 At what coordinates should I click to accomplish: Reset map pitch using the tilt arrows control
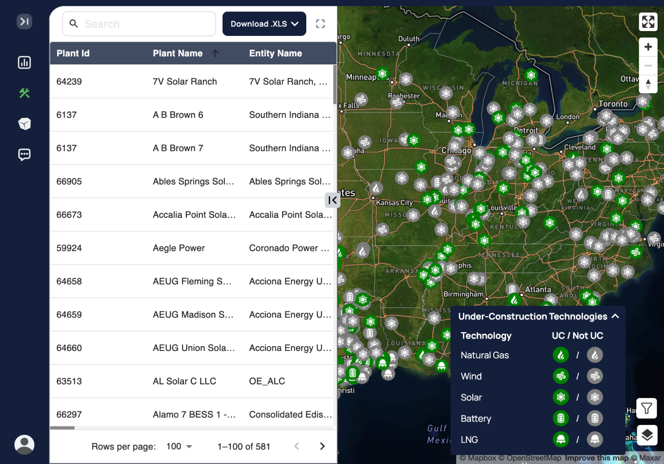point(648,84)
